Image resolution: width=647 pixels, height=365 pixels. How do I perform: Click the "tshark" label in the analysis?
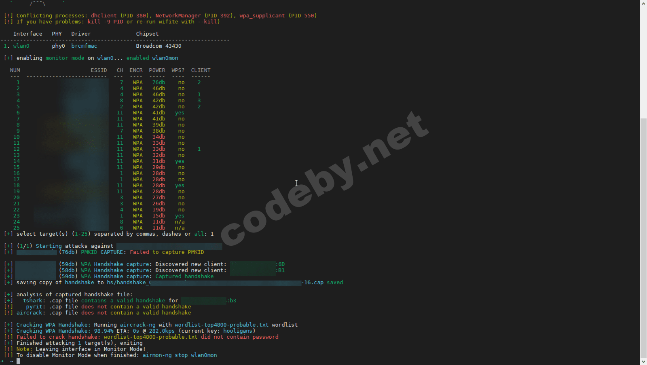[33, 301]
